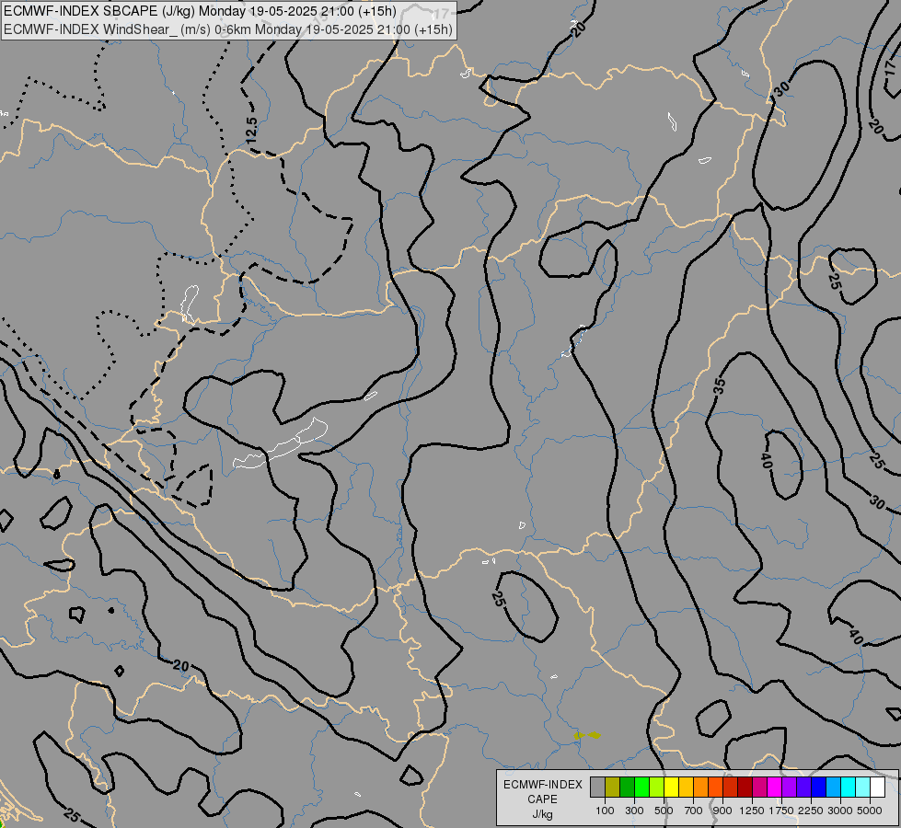Click the bright magenta legend swatch

[775, 788]
